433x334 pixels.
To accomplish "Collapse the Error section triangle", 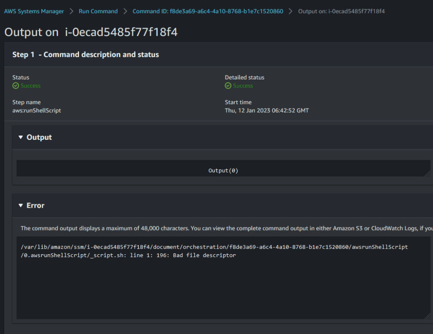I will 21,206.
